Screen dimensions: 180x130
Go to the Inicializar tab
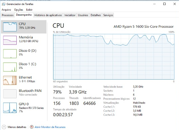70,15
